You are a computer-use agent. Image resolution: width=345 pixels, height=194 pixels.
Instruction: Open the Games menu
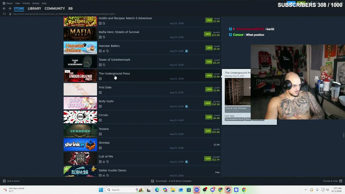tap(36, 3)
